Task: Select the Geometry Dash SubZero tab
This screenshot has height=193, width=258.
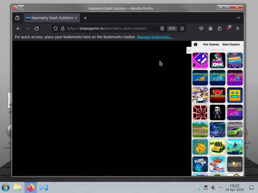Action: click(52, 18)
